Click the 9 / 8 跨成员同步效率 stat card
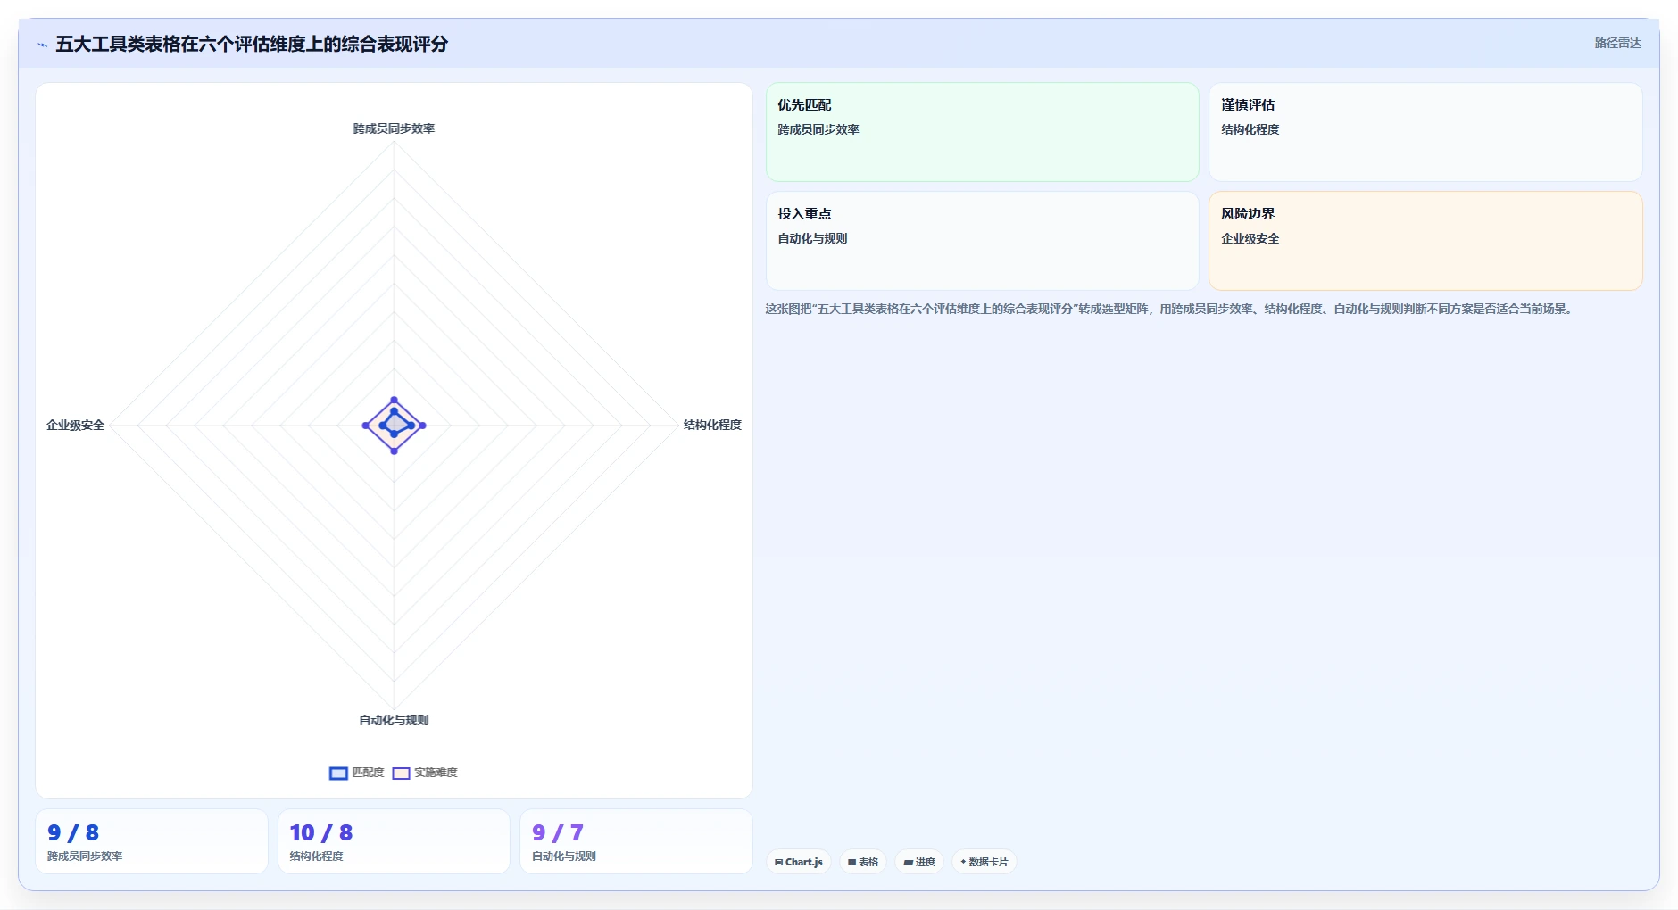 coord(152,841)
